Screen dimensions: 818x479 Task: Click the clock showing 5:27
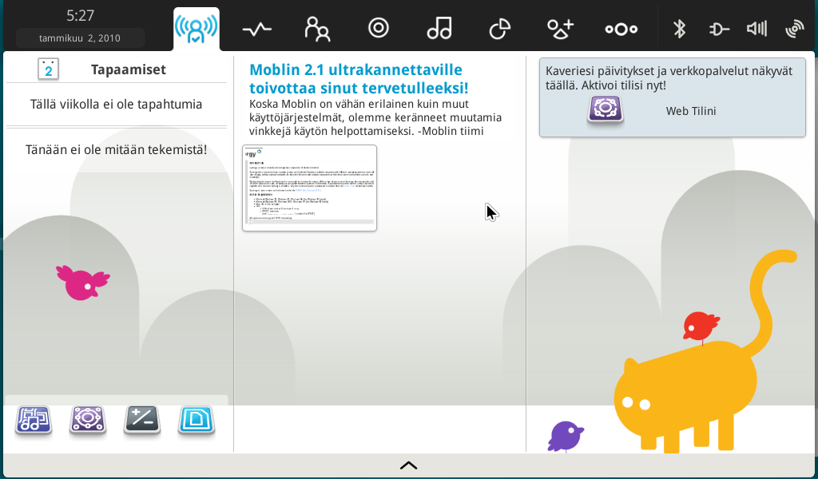[81, 16]
